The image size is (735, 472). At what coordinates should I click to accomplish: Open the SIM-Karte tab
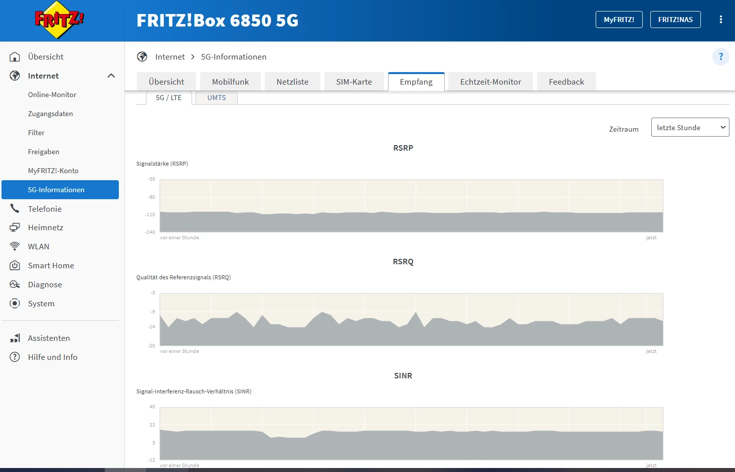coord(354,82)
